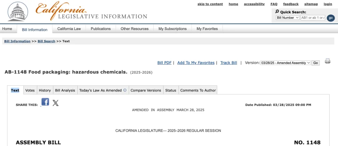Viewport: 338px width, 146px height.
Task: Download the Bill PDF link
Action: [164, 63]
